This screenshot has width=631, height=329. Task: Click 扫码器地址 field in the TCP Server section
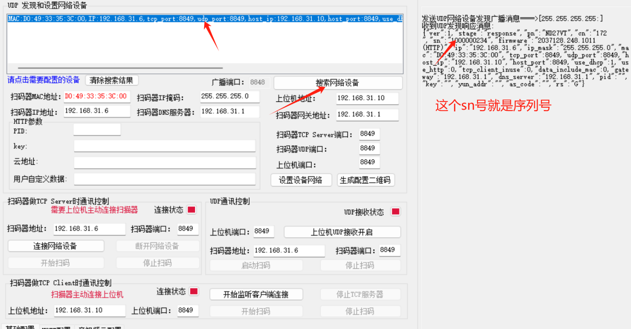89,229
